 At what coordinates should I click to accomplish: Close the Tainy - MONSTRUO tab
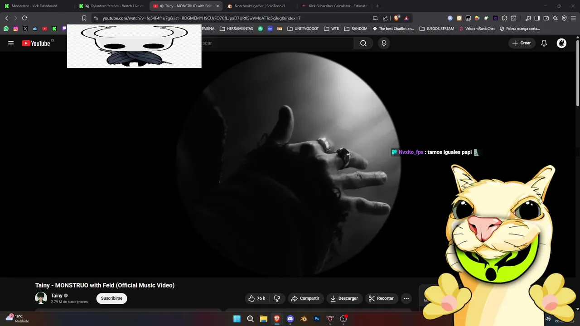point(218,6)
